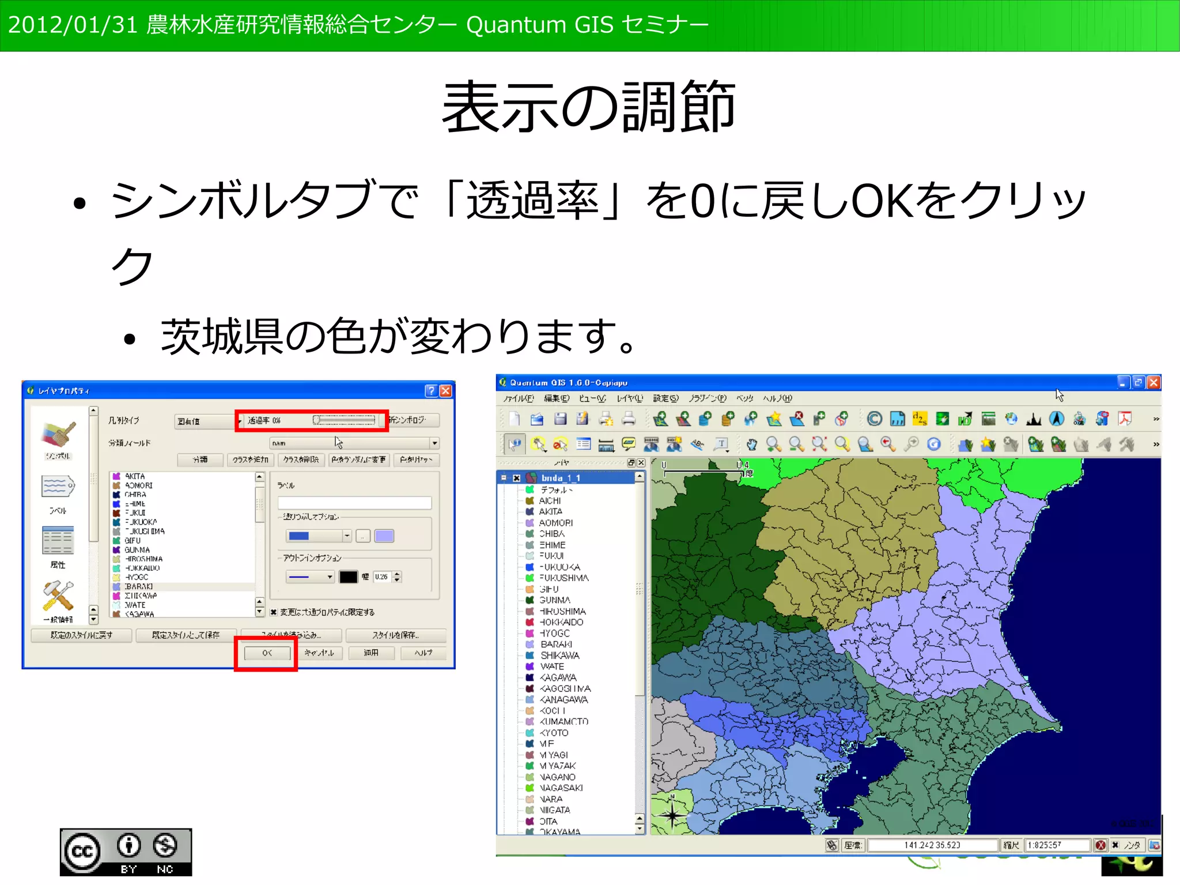
Task: Open the 編集(E) menu
Action: tap(557, 398)
